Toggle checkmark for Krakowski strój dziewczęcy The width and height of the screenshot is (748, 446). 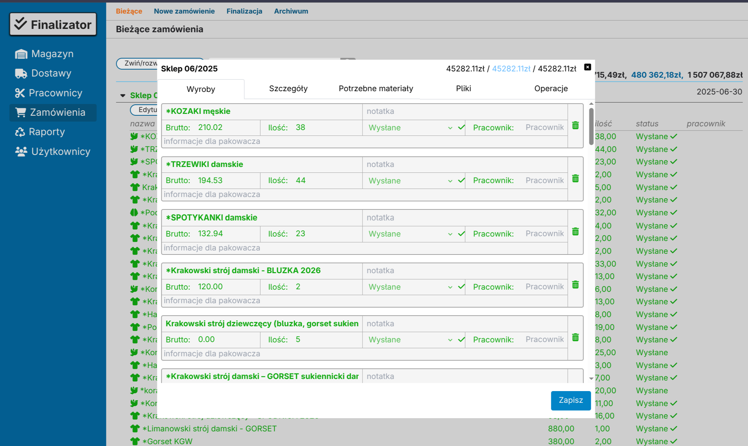click(x=461, y=340)
